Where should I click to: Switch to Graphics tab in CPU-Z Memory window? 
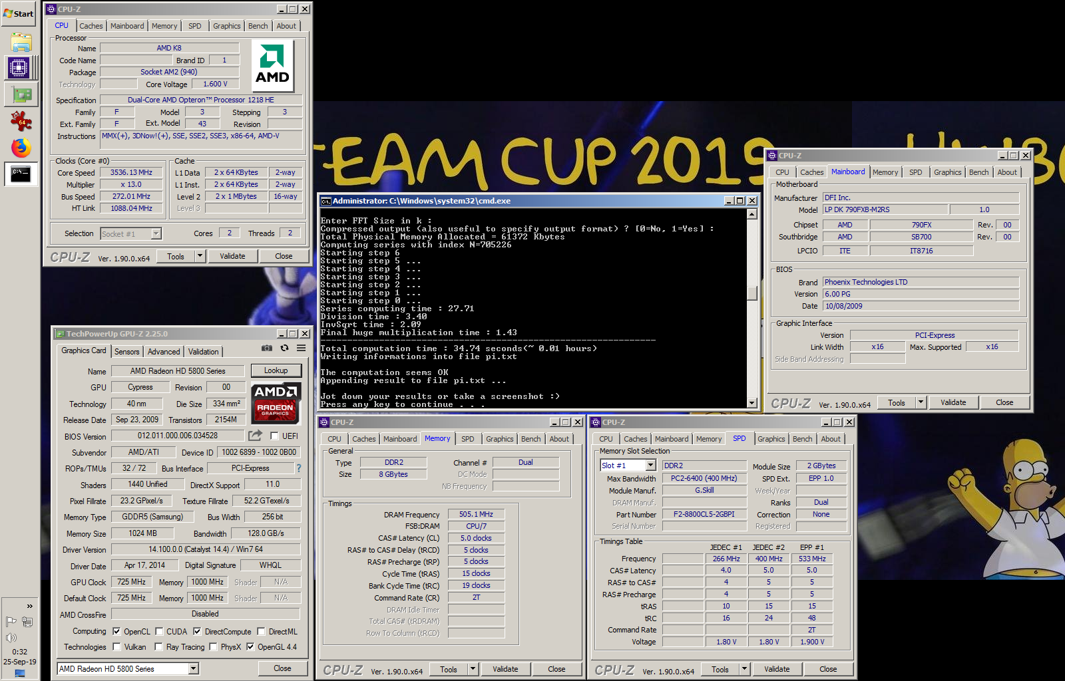point(499,439)
